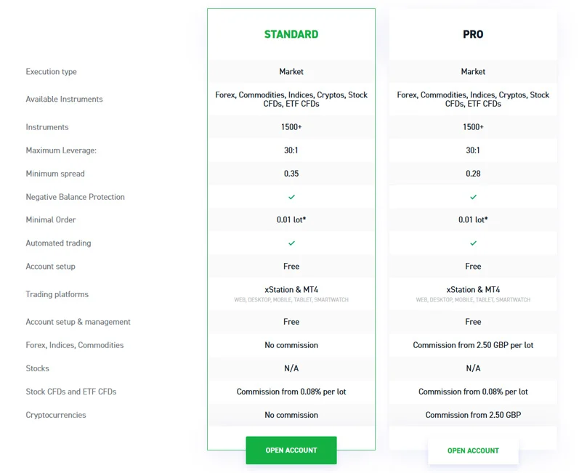Select the STANDARD plan heading
This screenshot has height=473, width=587.
point(291,34)
